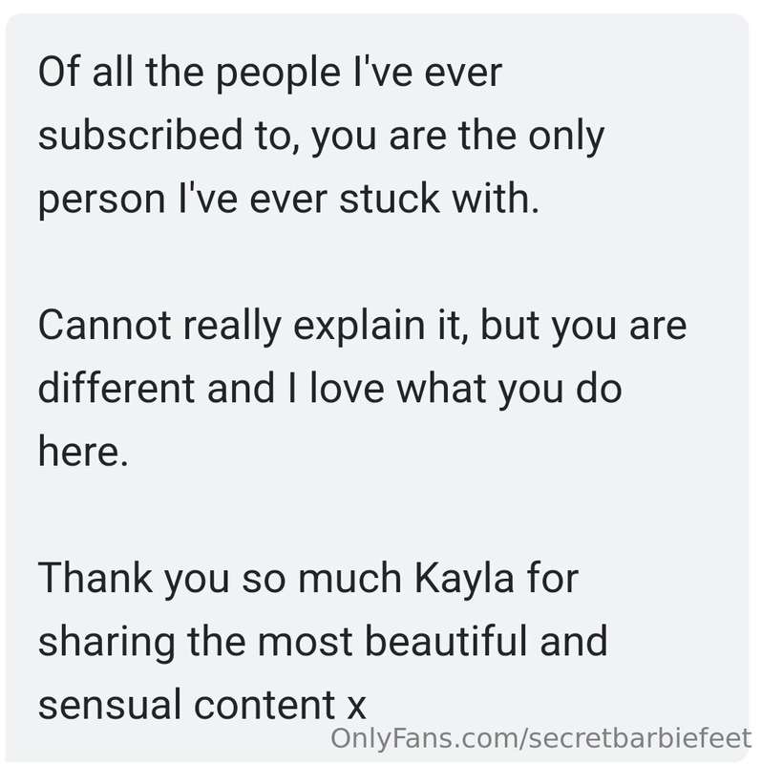Click the word 'Cannot' at the paragraph start

click(x=104, y=326)
